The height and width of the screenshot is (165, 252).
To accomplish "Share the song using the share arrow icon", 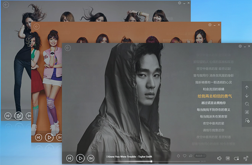I will (190, 156).
